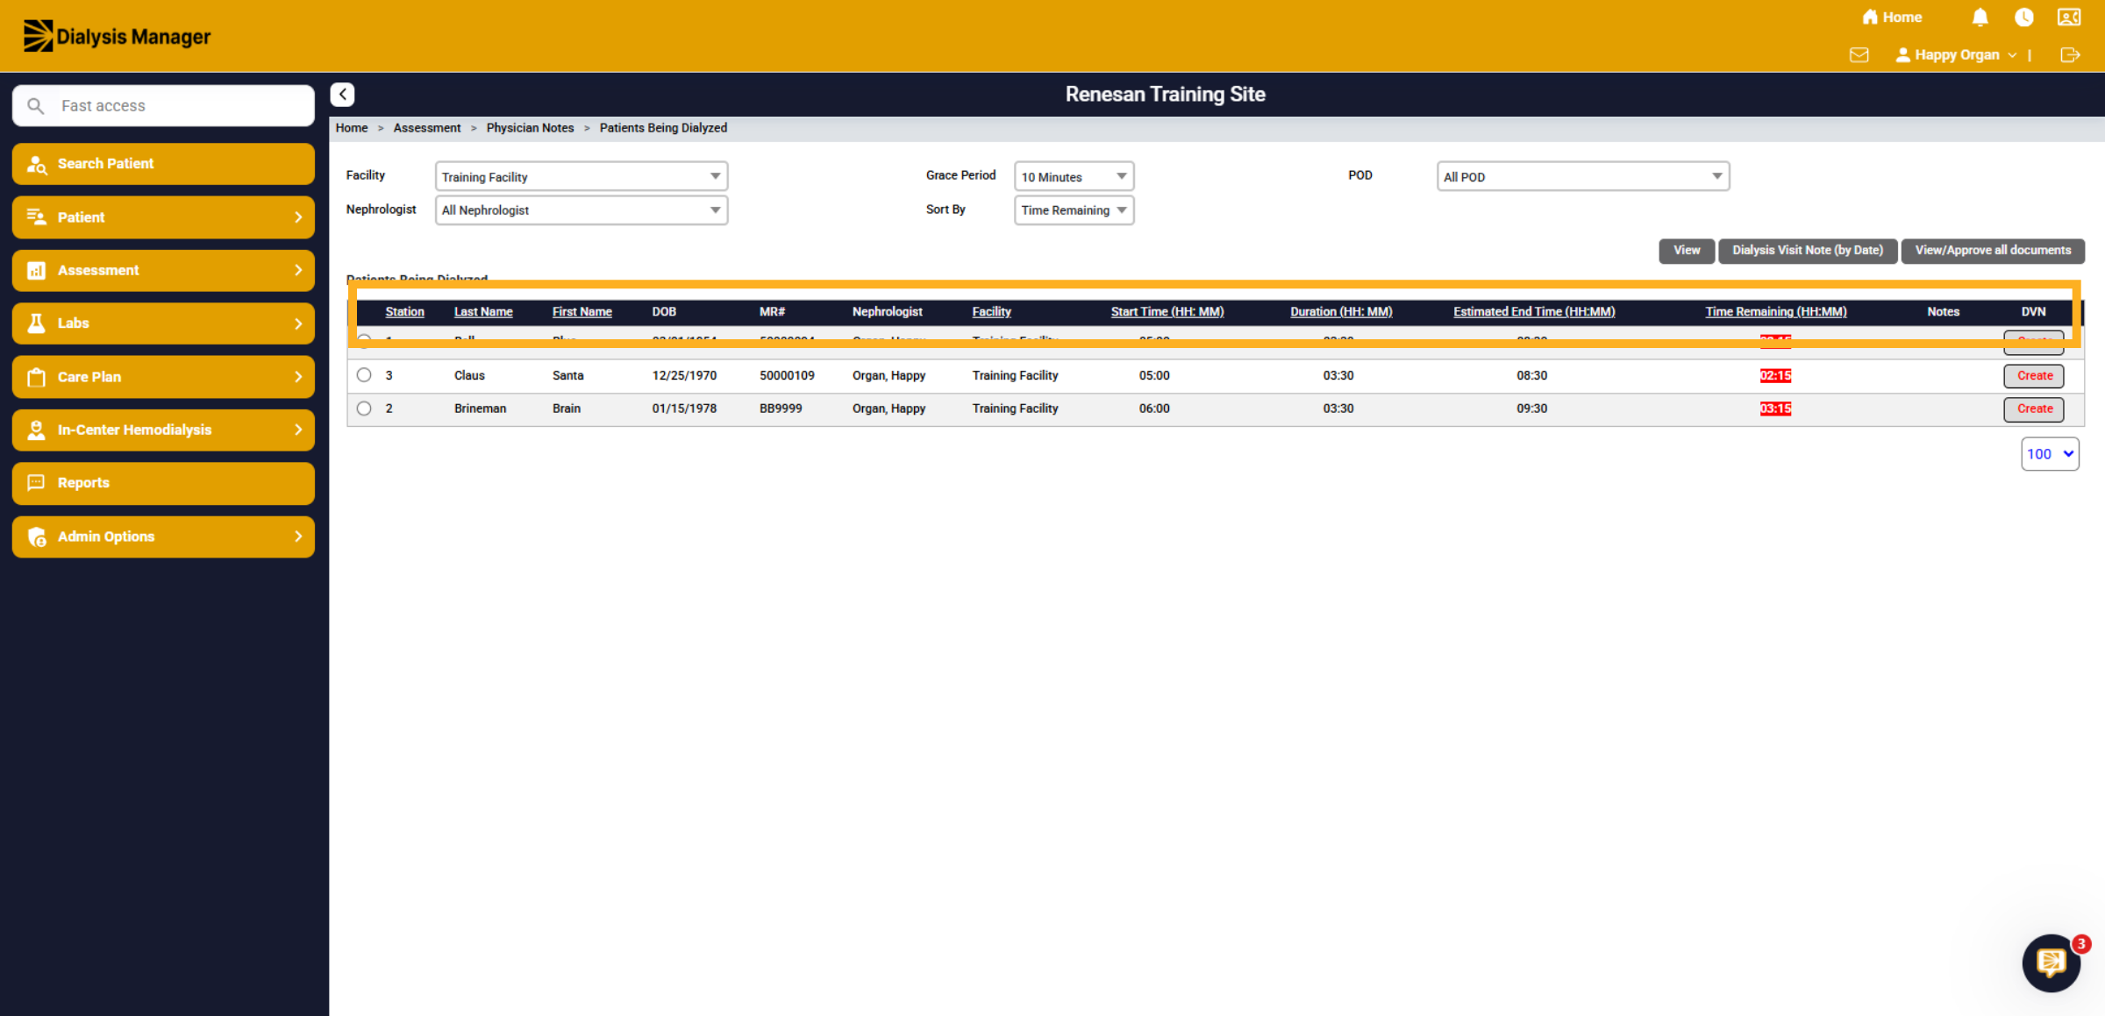
Task: Open the mail envelope icon
Action: (x=1859, y=55)
